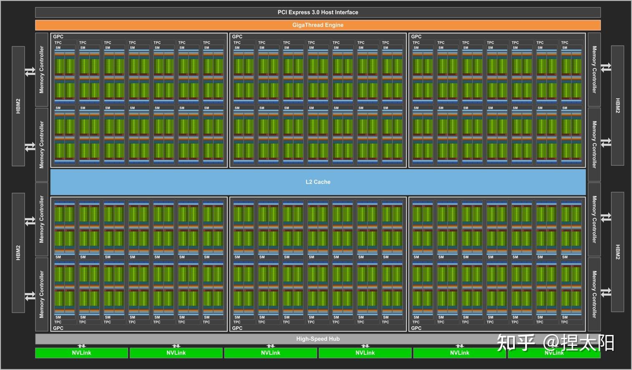632x370 pixels.
Task: Click double-arrow icon beside second right Memory Controller
Action: click(606, 142)
